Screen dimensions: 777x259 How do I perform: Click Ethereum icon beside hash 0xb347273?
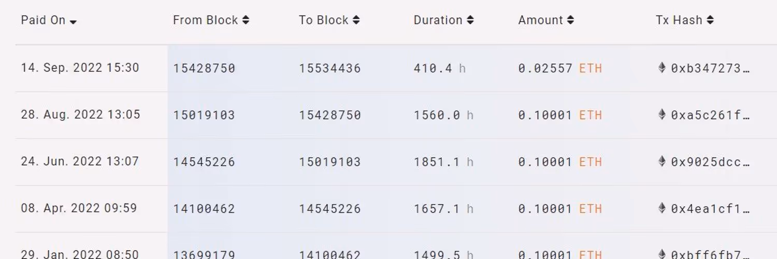click(x=661, y=68)
